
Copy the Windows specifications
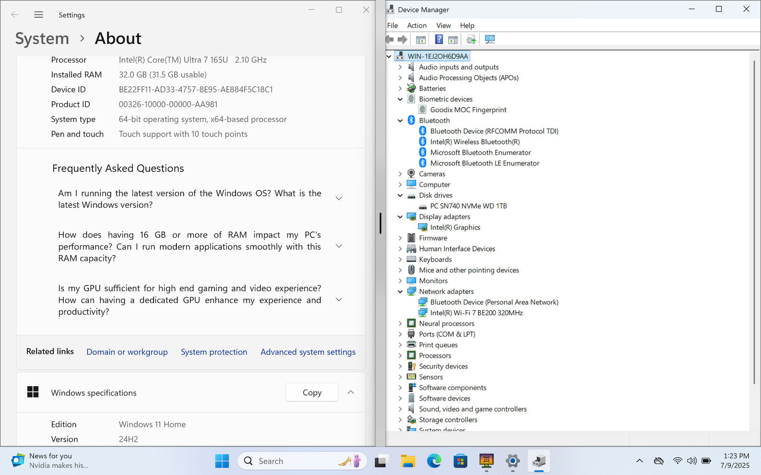point(312,392)
